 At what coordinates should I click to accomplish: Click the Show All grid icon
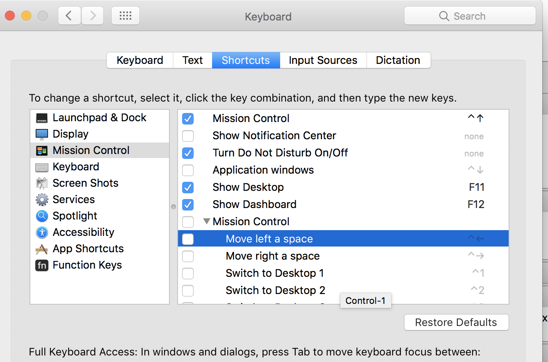pyautogui.click(x=126, y=16)
